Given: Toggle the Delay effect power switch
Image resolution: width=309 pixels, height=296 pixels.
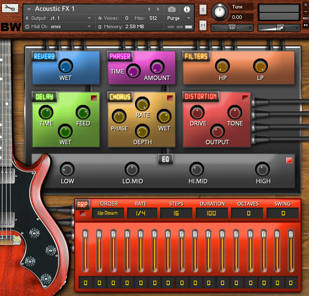Looking at the screenshot, I should coord(94,98).
